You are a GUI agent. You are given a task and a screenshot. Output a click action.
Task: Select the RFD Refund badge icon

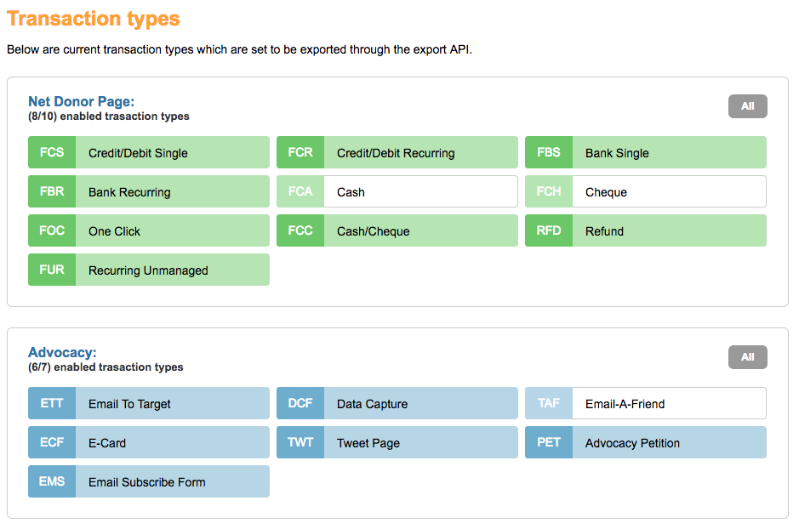click(548, 230)
